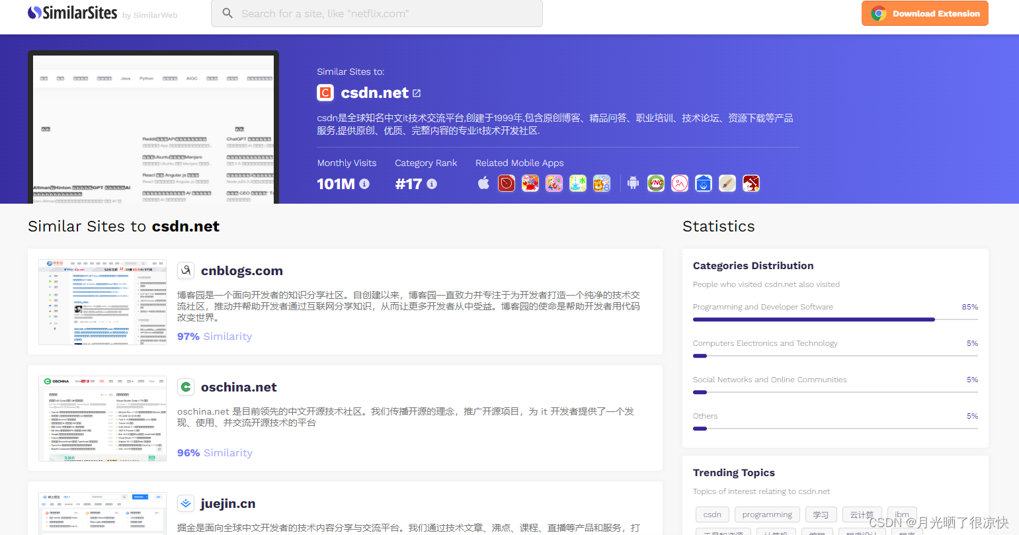Click the Categories Distribution heading
The width and height of the screenshot is (1019, 535).
(753, 266)
